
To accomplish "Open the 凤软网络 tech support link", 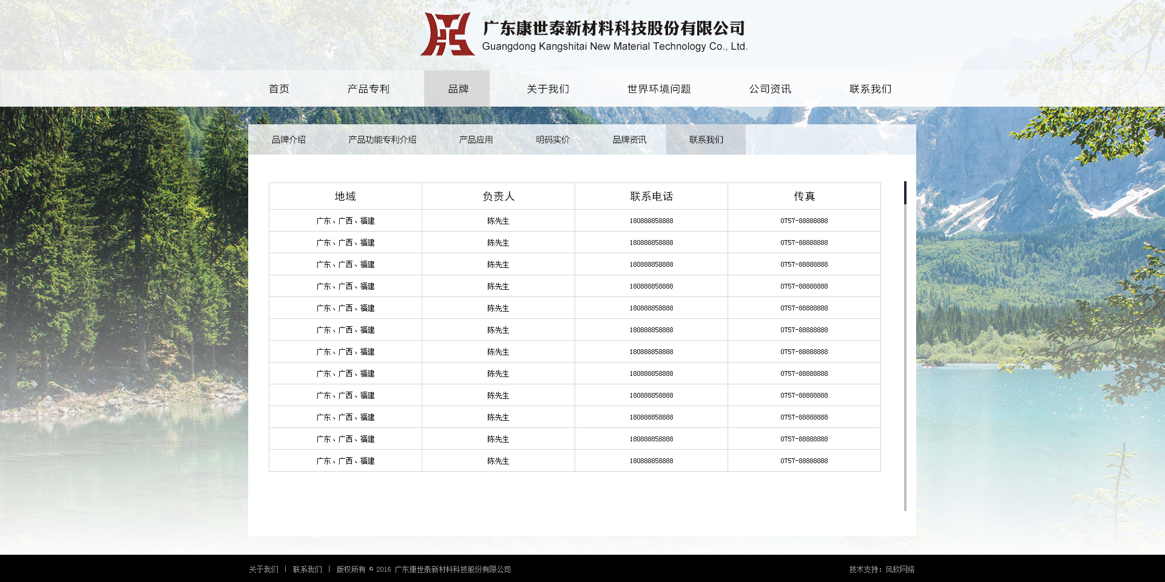I will click(900, 570).
